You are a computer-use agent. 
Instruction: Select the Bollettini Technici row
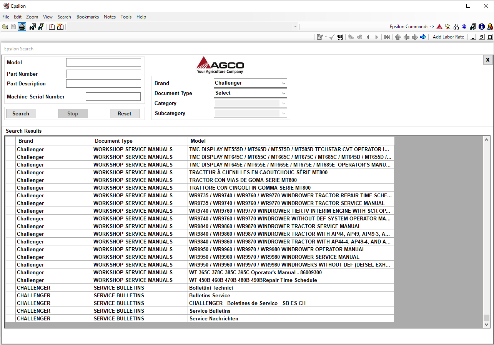[200, 288]
